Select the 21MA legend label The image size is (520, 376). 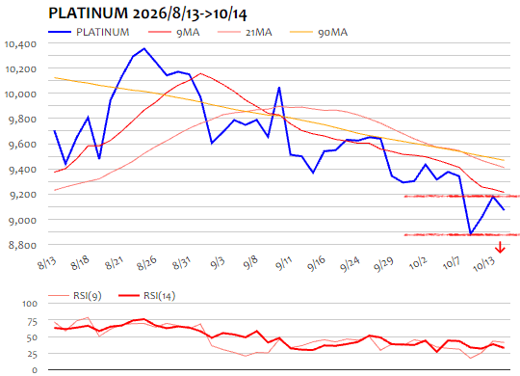point(259,32)
